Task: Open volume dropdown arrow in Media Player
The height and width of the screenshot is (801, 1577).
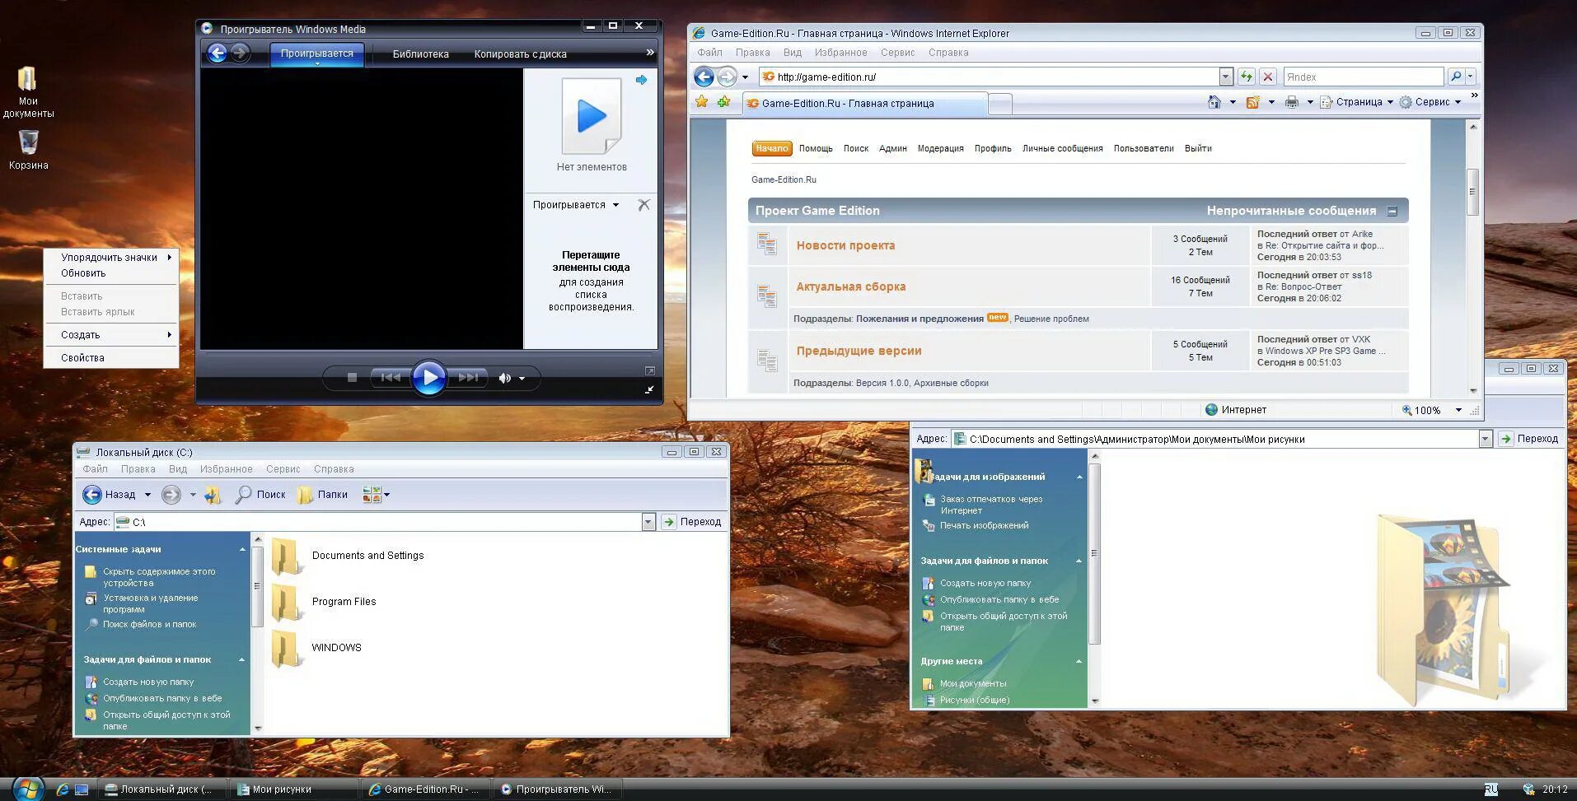Action: click(522, 379)
